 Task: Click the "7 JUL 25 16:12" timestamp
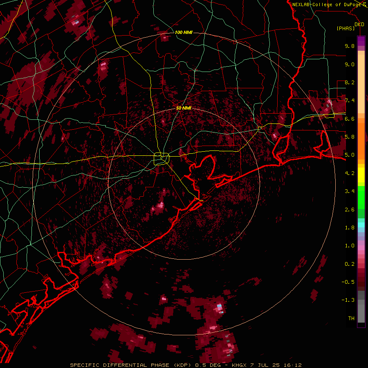pyautogui.click(x=275, y=365)
